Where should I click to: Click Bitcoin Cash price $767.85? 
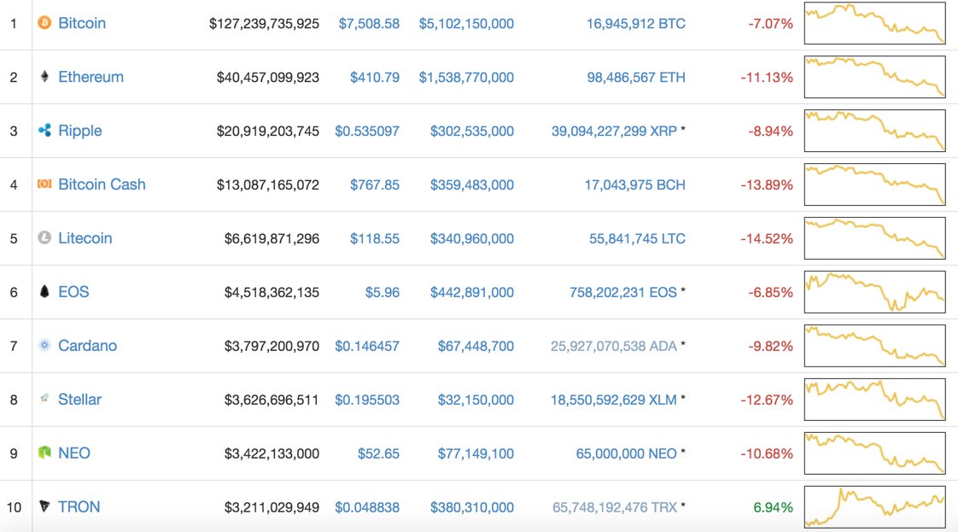coord(375,185)
